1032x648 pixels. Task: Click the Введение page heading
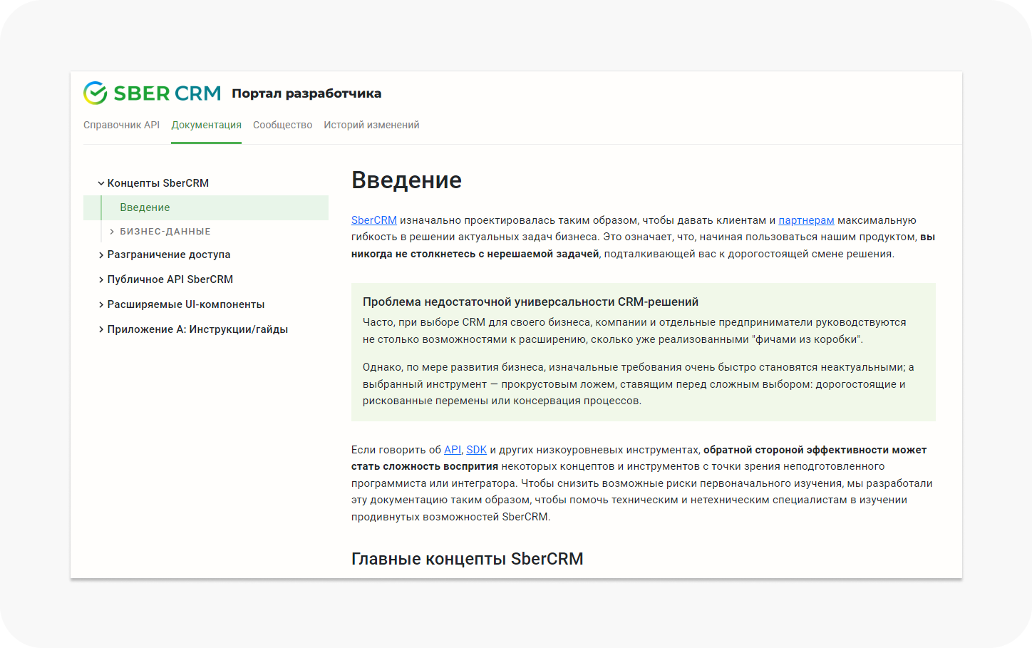(406, 180)
